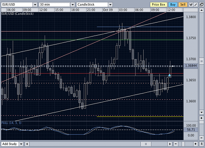Click the 15:00 time axis label

click(x=59, y=10)
